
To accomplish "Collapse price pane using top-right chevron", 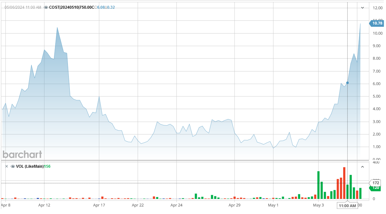I will click(x=363, y=7).
